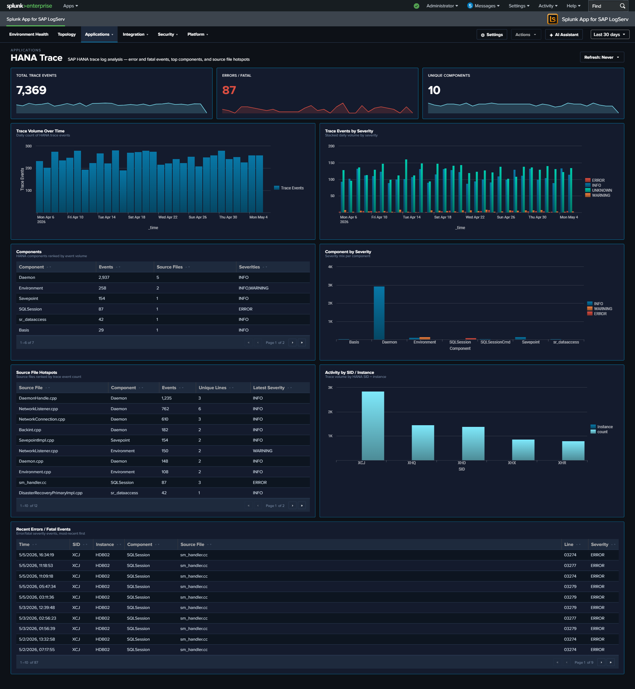Click the Daemon bar in Component by Severity chart

pos(379,313)
